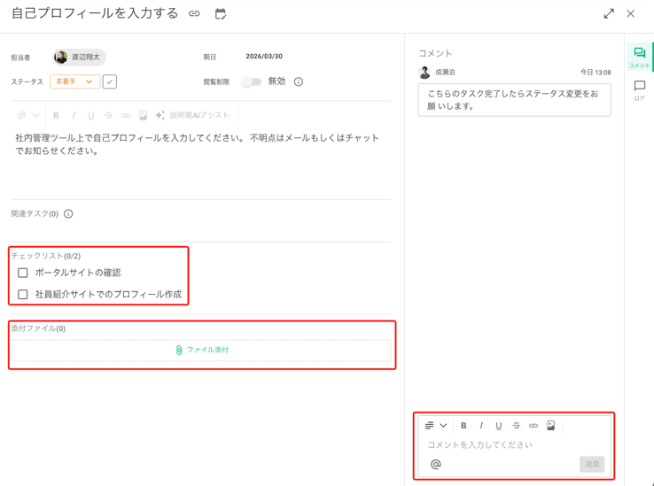The width and height of the screenshot is (654, 486).
Task: Open paragraph style dropdown in description toolbar
Action: click(x=28, y=115)
